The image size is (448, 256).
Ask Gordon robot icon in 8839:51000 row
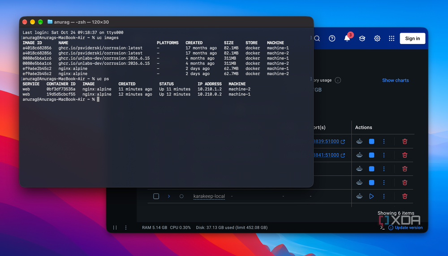click(x=359, y=141)
